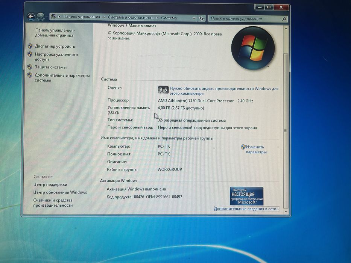Click the computer icon in address bar
This screenshot has height=263, width=351.
(53, 16)
